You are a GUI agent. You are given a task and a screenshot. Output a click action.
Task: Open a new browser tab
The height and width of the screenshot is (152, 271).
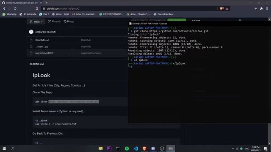(47, 3)
